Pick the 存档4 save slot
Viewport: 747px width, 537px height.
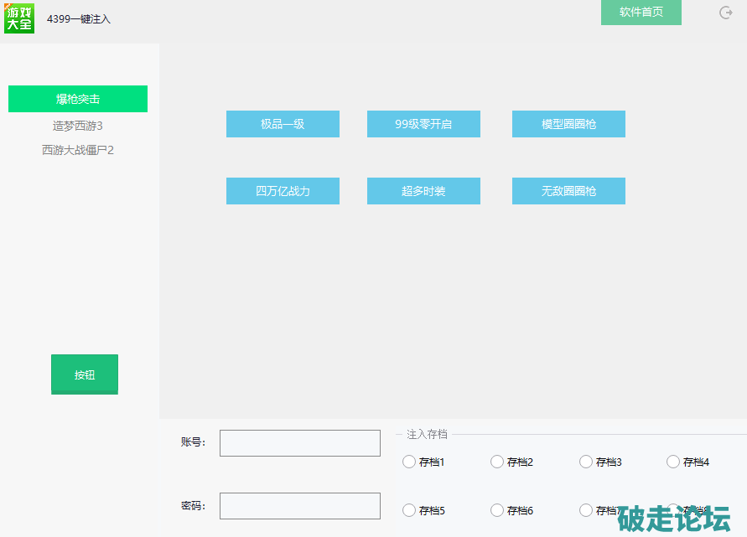point(673,462)
